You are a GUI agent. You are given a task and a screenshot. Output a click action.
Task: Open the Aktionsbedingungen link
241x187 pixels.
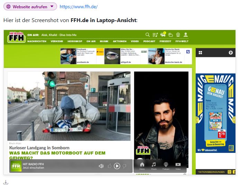(x=211, y=172)
